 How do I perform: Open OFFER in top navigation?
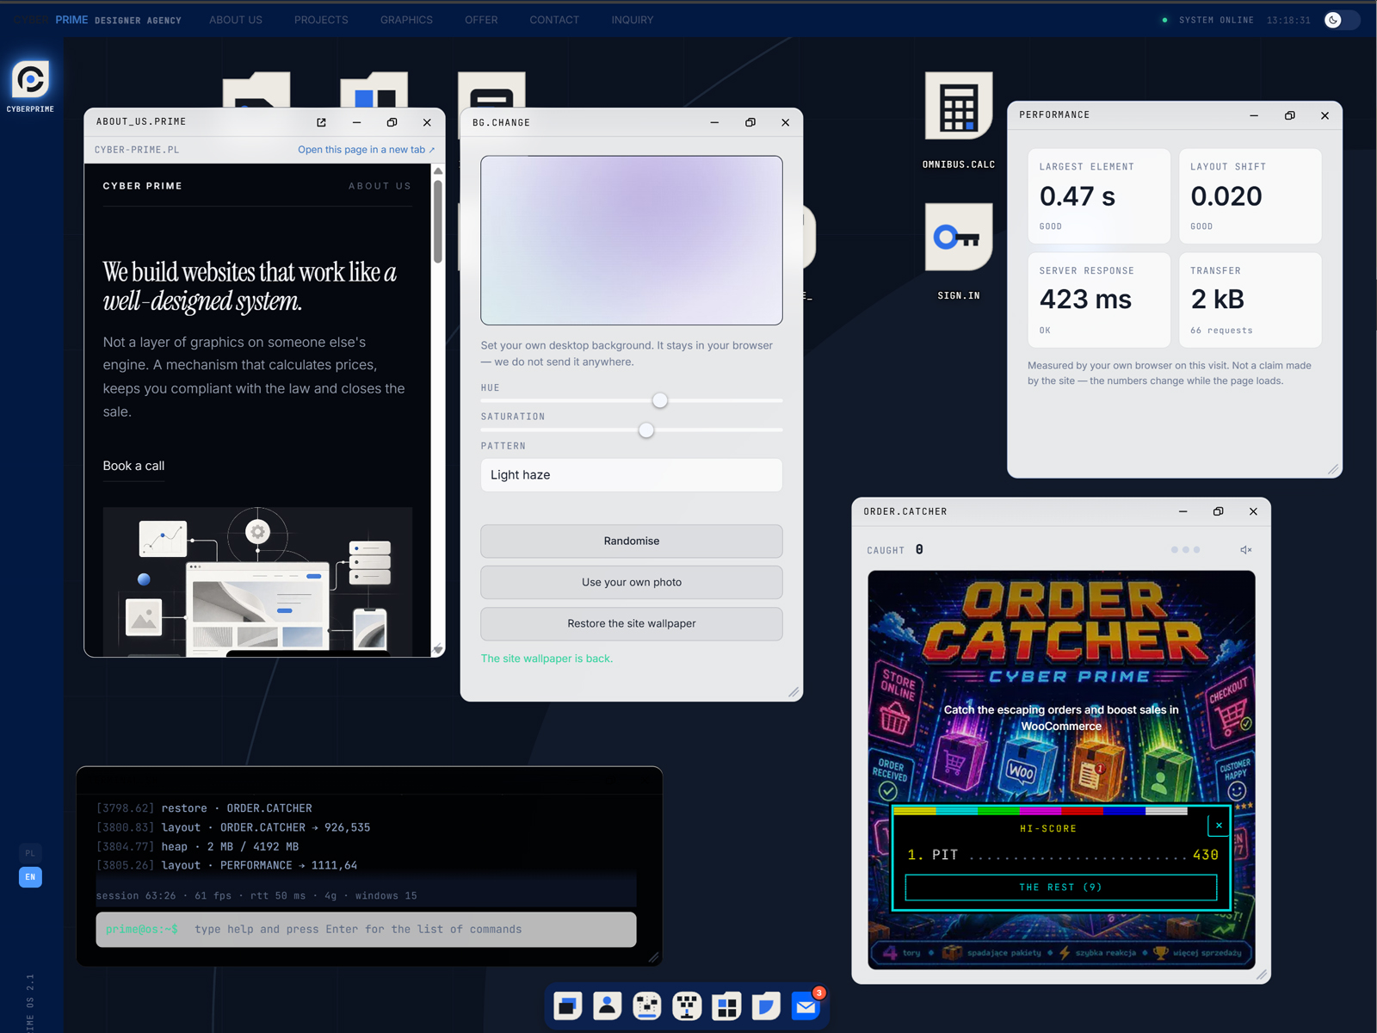(481, 20)
